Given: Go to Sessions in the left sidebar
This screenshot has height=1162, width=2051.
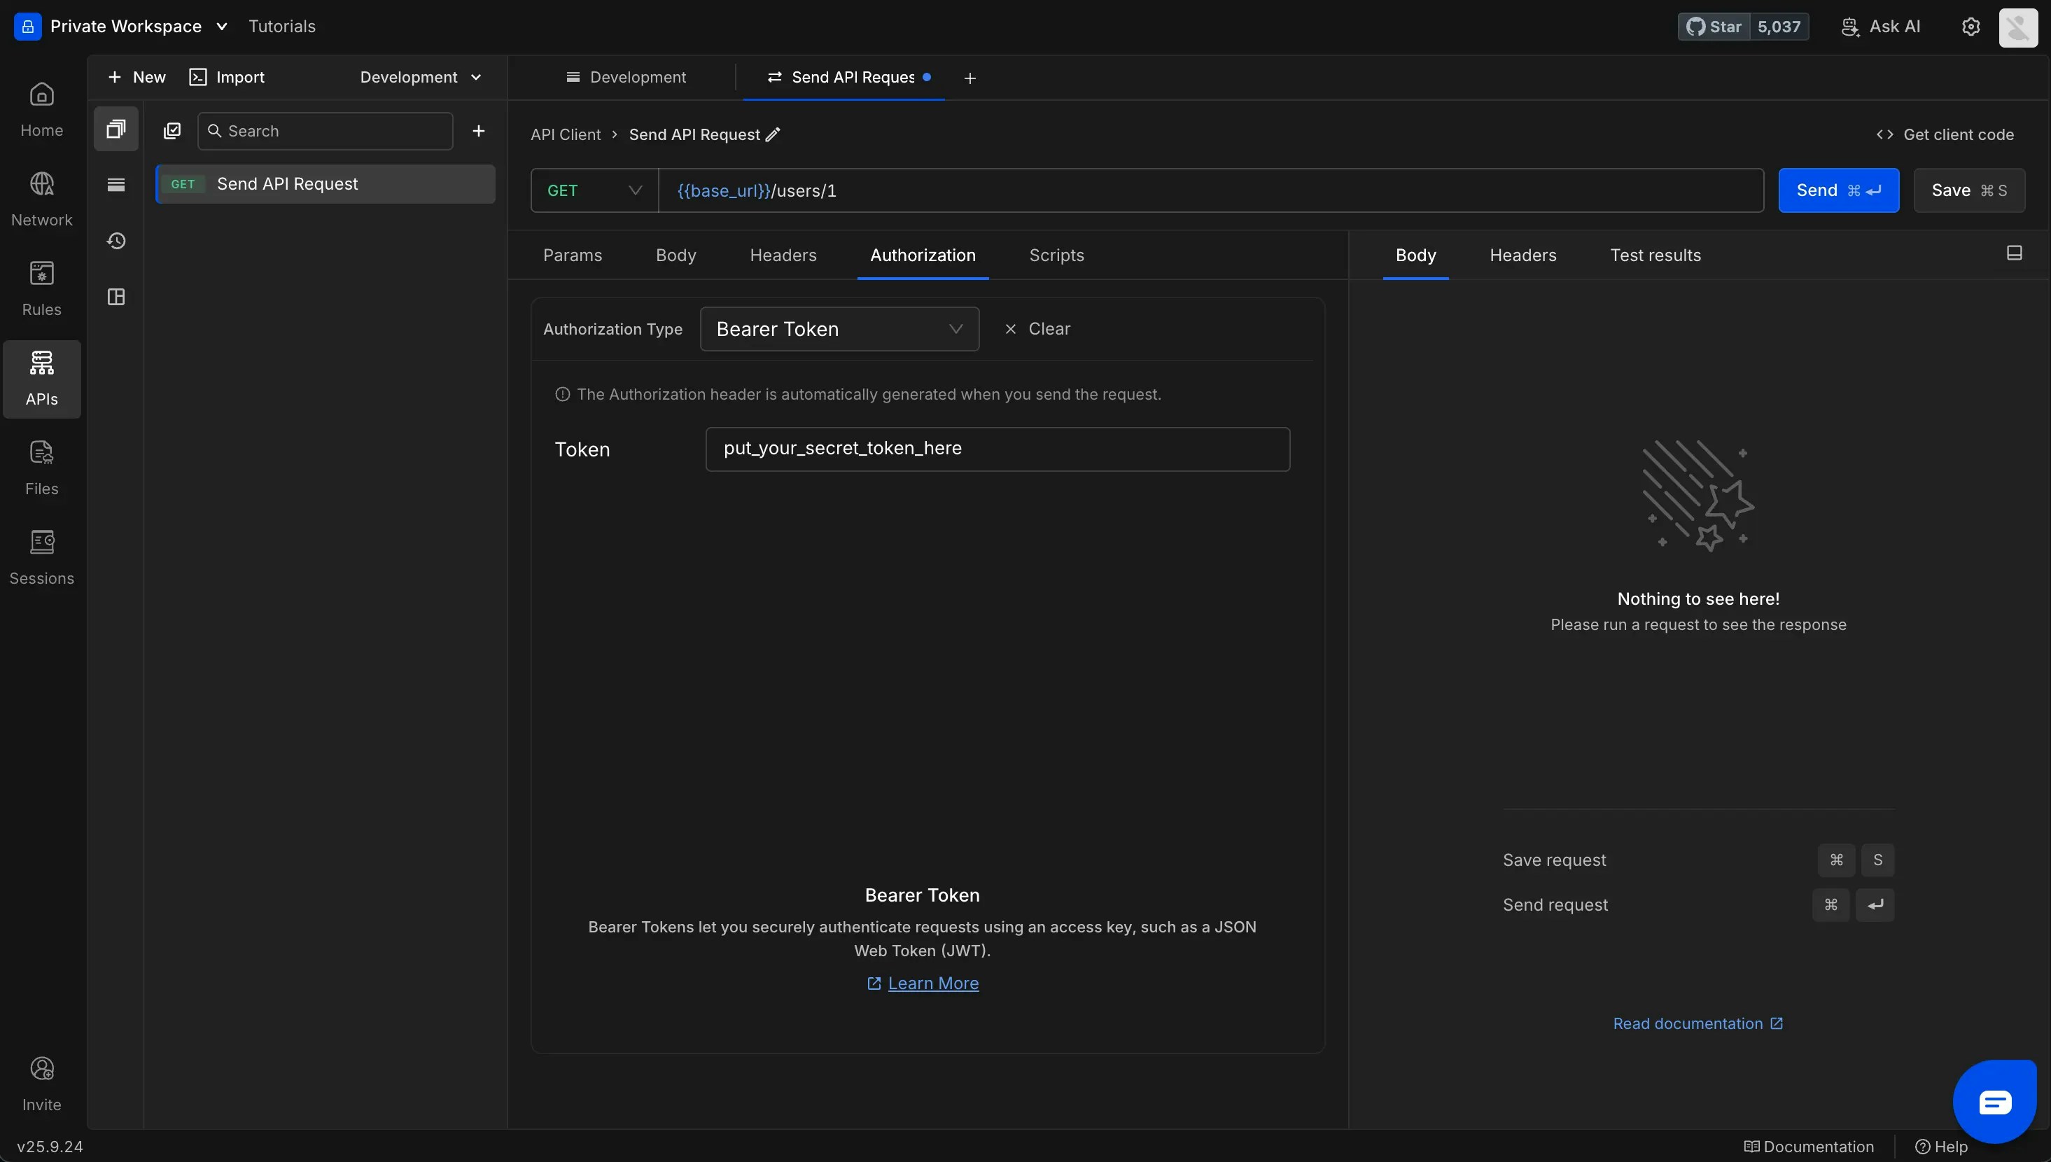Looking at the screenshot, I should click(41, 557).
